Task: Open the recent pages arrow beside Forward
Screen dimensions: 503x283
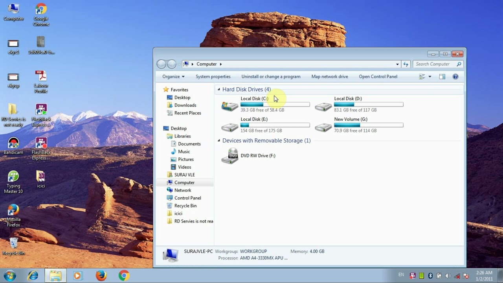Action: [x=179, y=64]
